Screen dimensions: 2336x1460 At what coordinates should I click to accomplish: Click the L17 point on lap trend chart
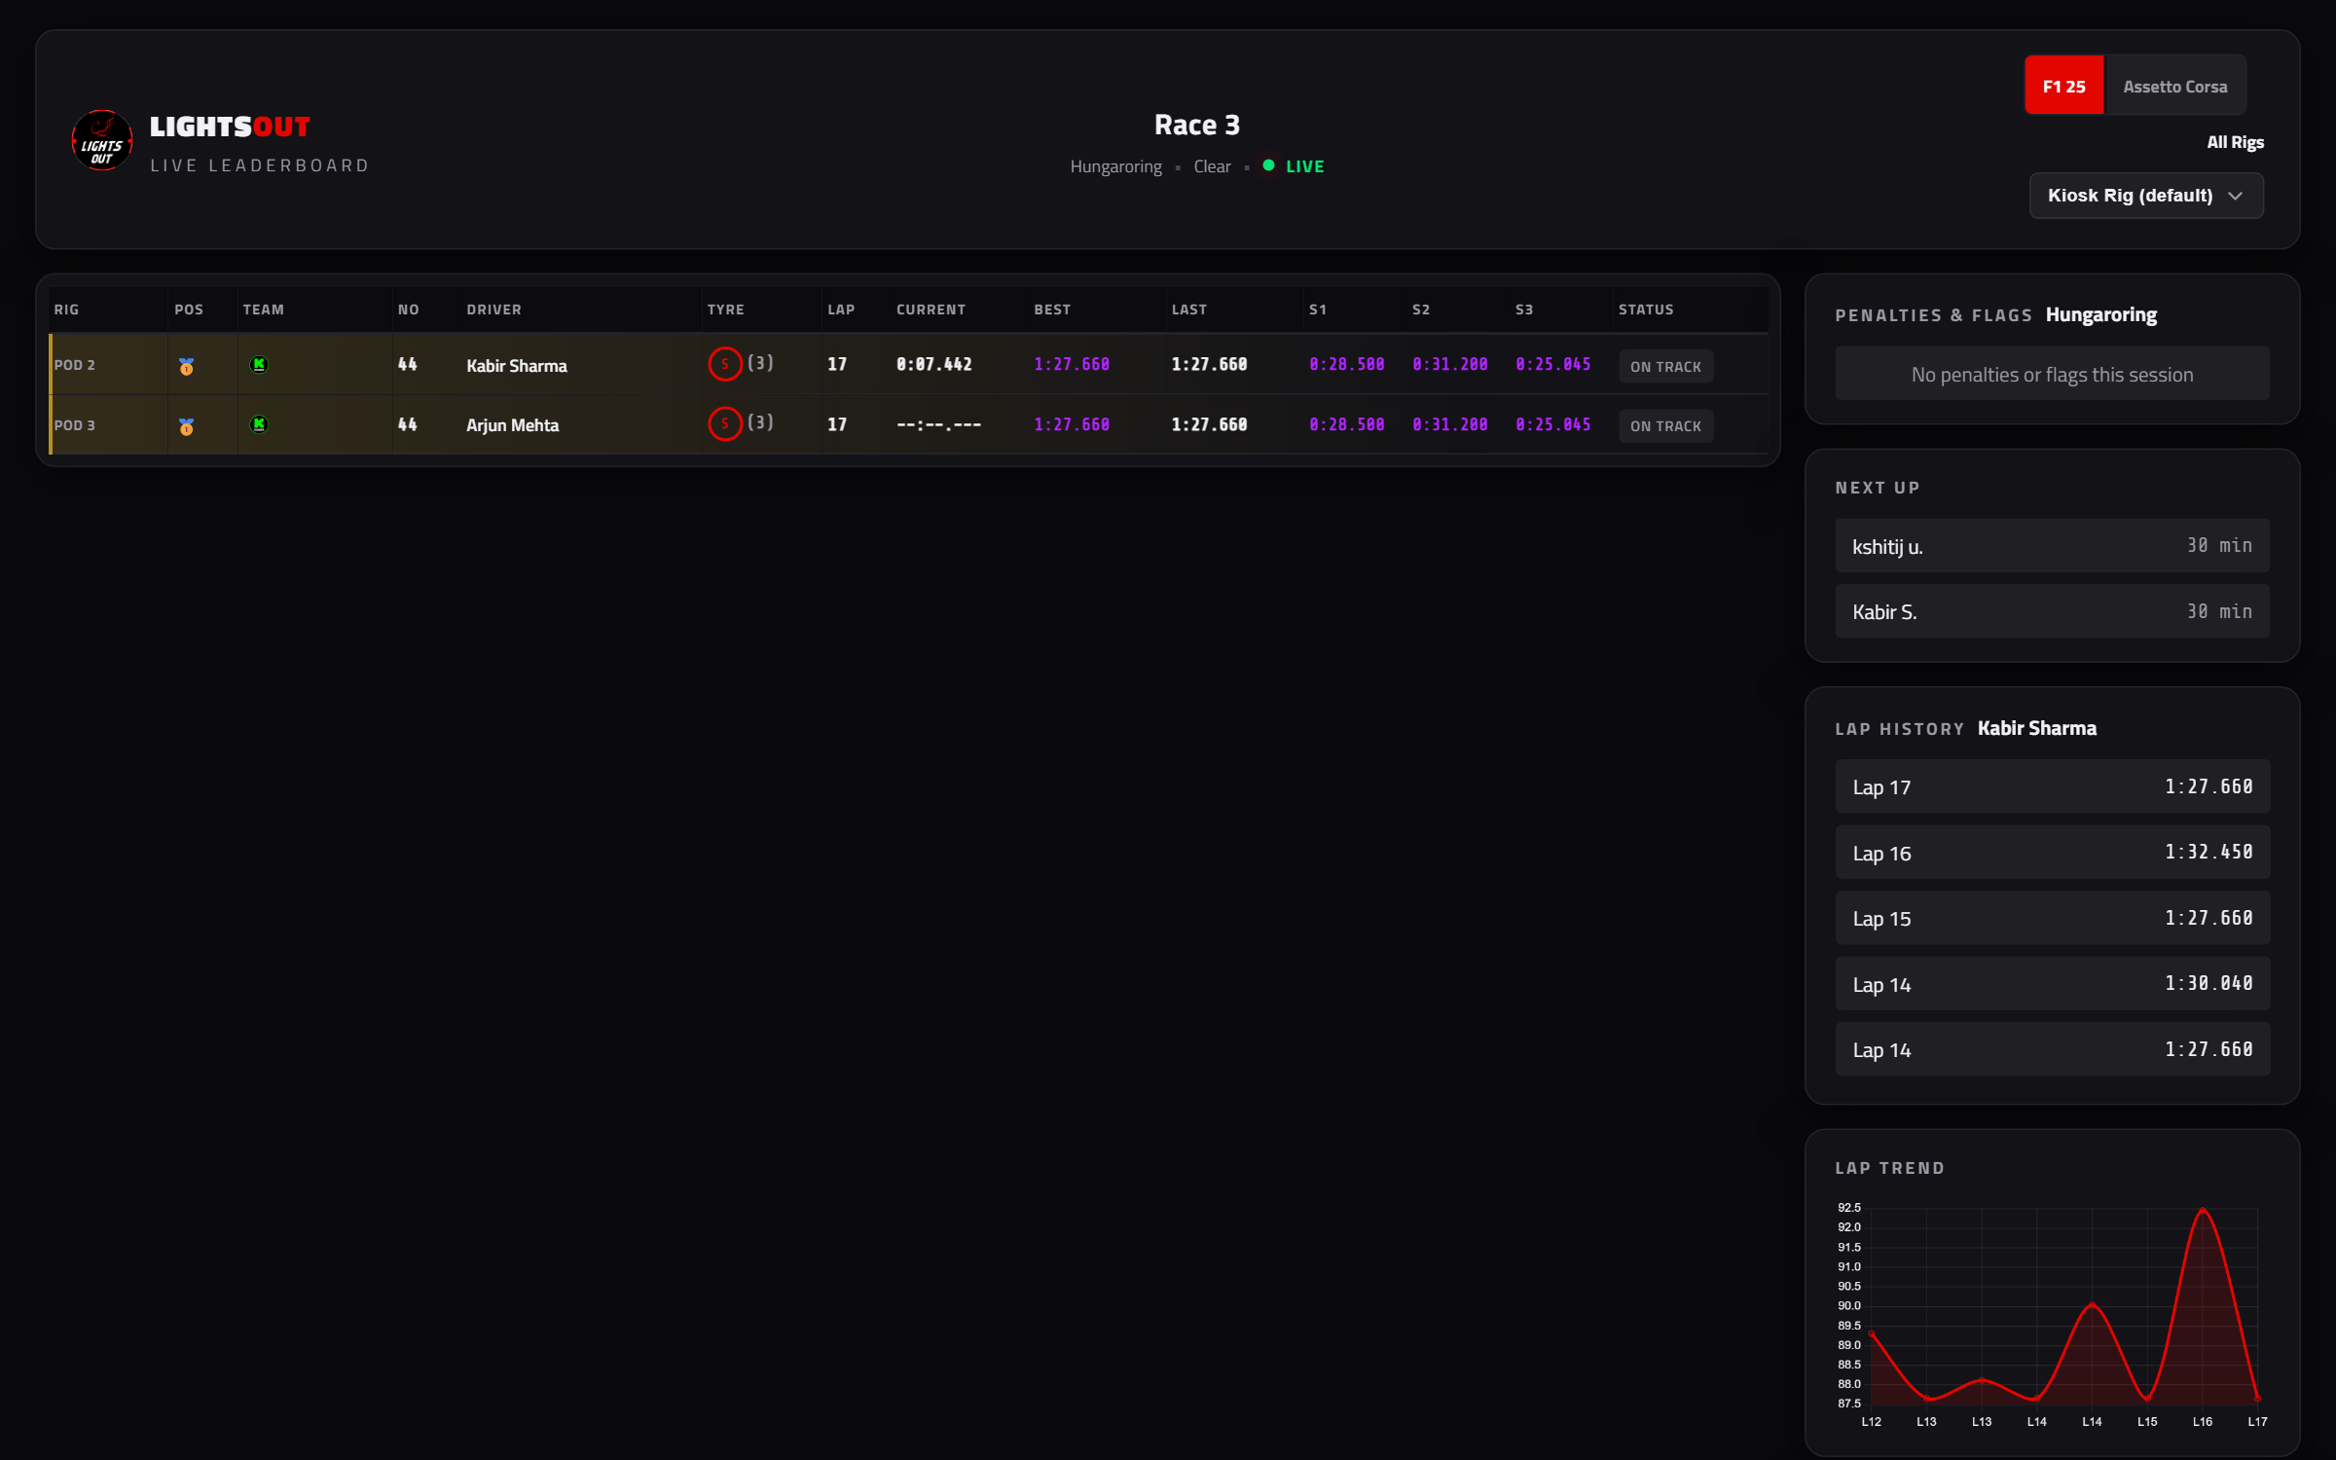coord(2257,1398)
